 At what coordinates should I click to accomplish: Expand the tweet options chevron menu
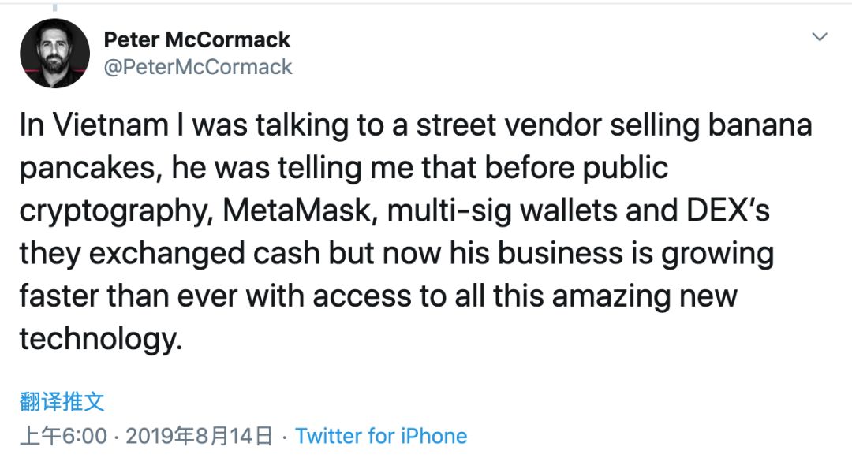pos(820,37)
